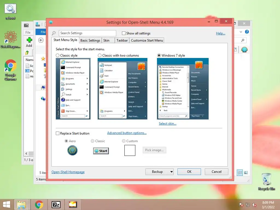Click the Action Center flag tray icon
The image size is (280, 210).
pyautogui.click(x=241, y=205)
